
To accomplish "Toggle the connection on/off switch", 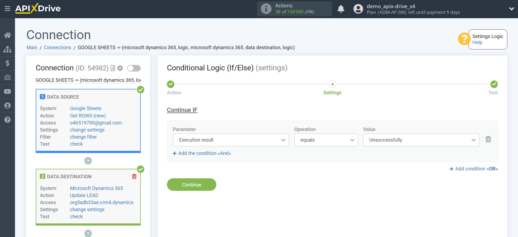I will 134,68.
